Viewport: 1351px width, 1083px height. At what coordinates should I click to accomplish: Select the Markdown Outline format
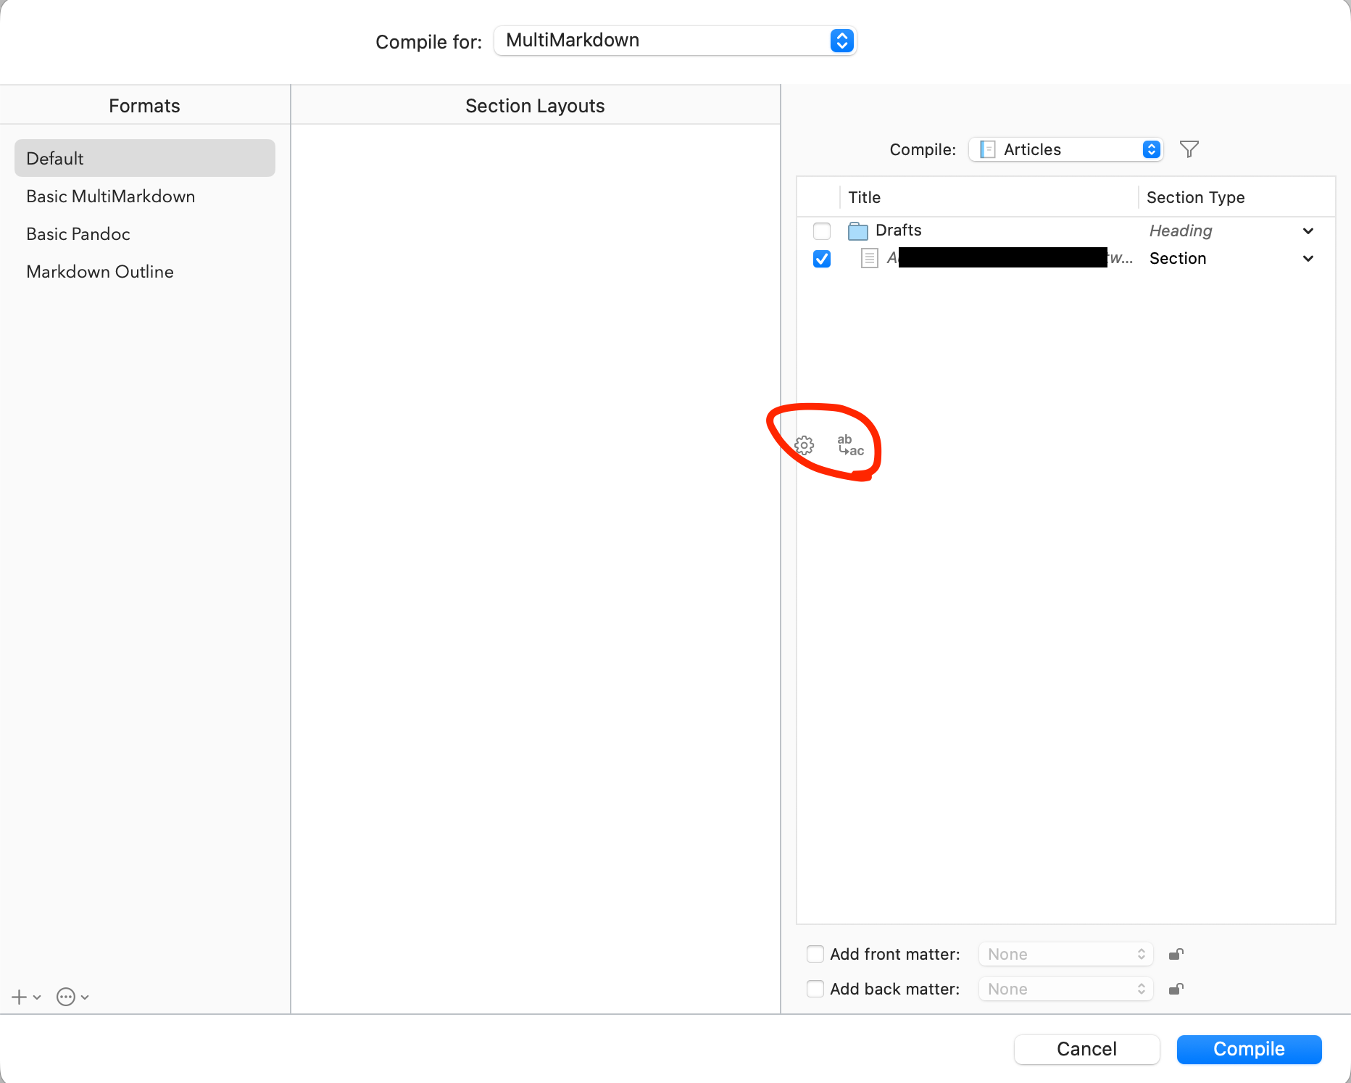coord(145,272)
